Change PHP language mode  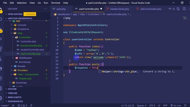[x=165, y=106]
